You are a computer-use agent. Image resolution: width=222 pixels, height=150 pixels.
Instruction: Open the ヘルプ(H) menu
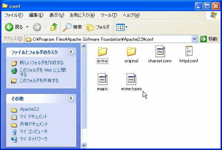pyautogui.click(x=131, y=15)
